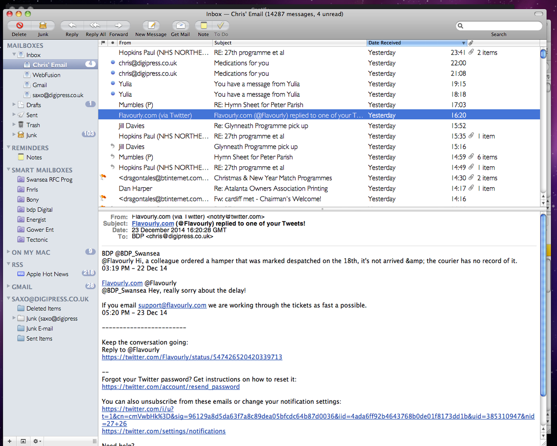This screenshot has height=446, width=557.
Task: Sort messages by Subject column
Action: click(289, 43)
